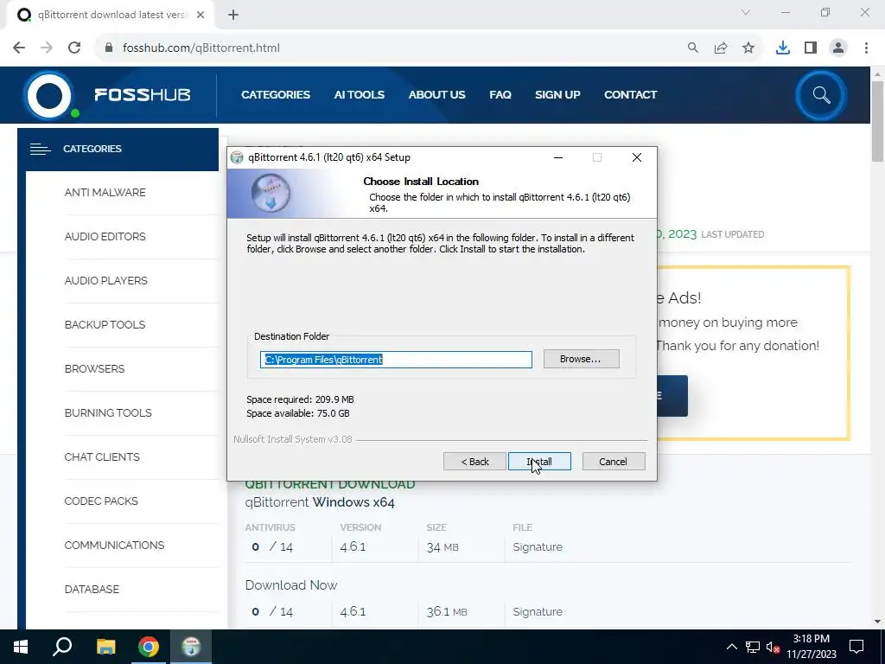
Task: Open Windows notification center
Action: 856,647
